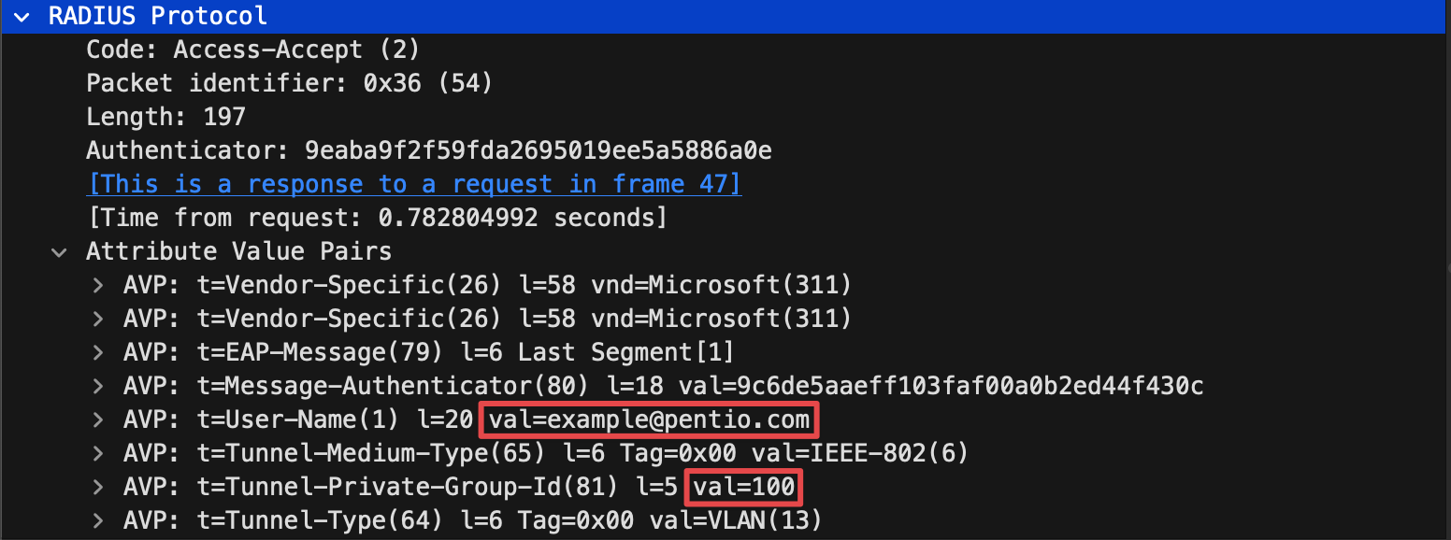Collapse the Attribute Value Pairs tree
This screenshot has width=1451, height=540.
coord(59,251)
